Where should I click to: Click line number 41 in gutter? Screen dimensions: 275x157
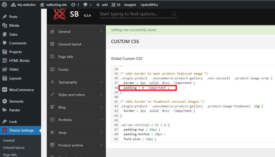pyautogui.click(x=116, y=102)
